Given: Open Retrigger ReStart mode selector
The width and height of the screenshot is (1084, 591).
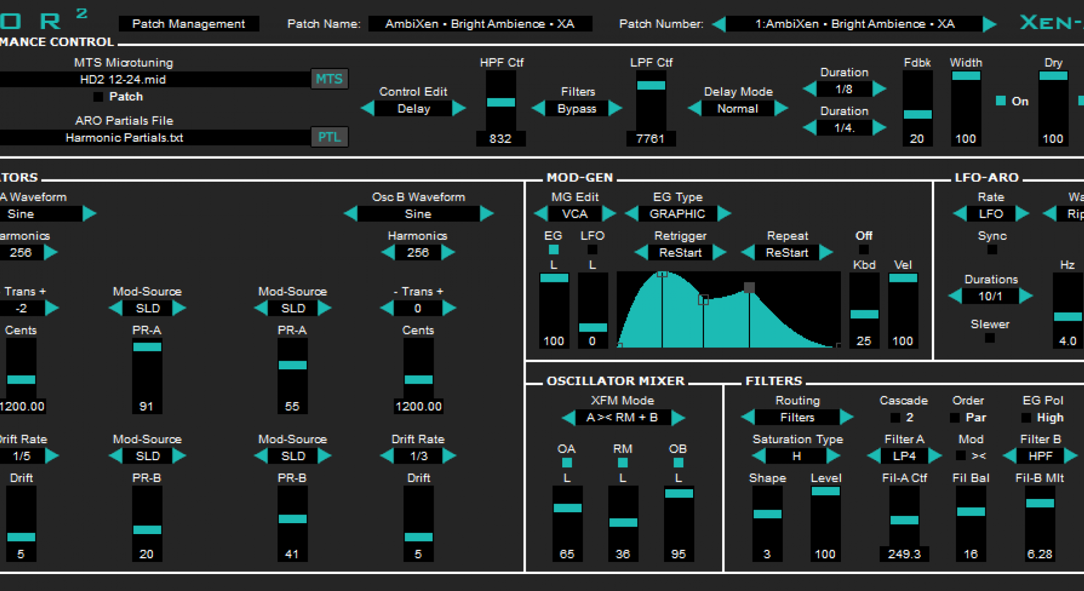Looking at the screenshot, I should click(x=680, y=253).
